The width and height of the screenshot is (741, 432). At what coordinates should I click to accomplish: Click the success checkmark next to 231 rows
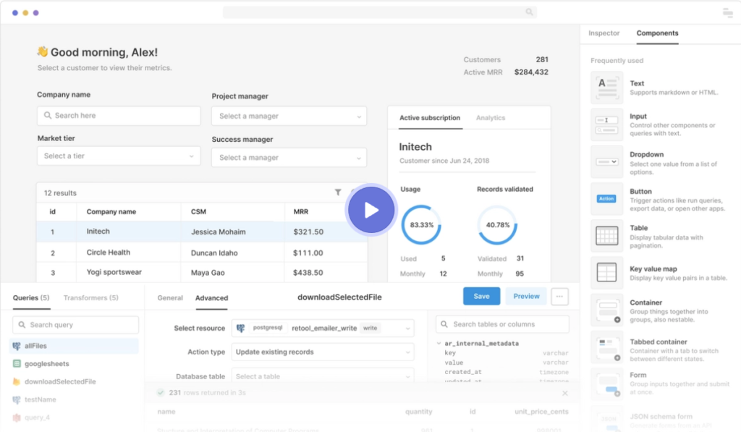pyautogui.click(x=161, y=393)
